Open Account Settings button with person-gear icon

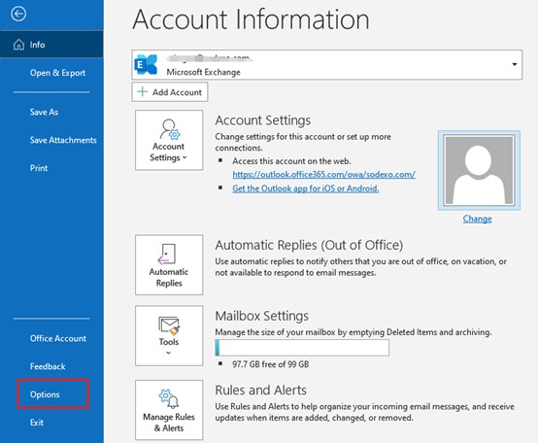(x=169, y=140)
